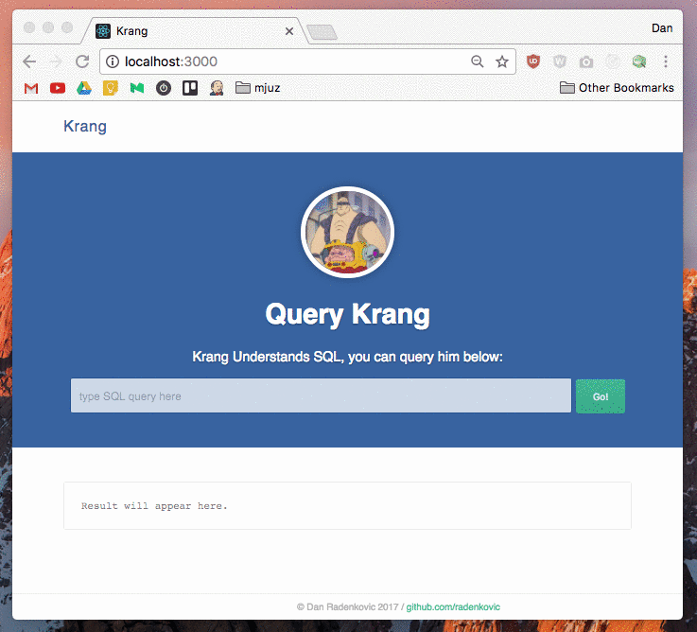Open the YouTube bookmark
This screenshot has width=697, height=632.
click(x=58, y=88)
